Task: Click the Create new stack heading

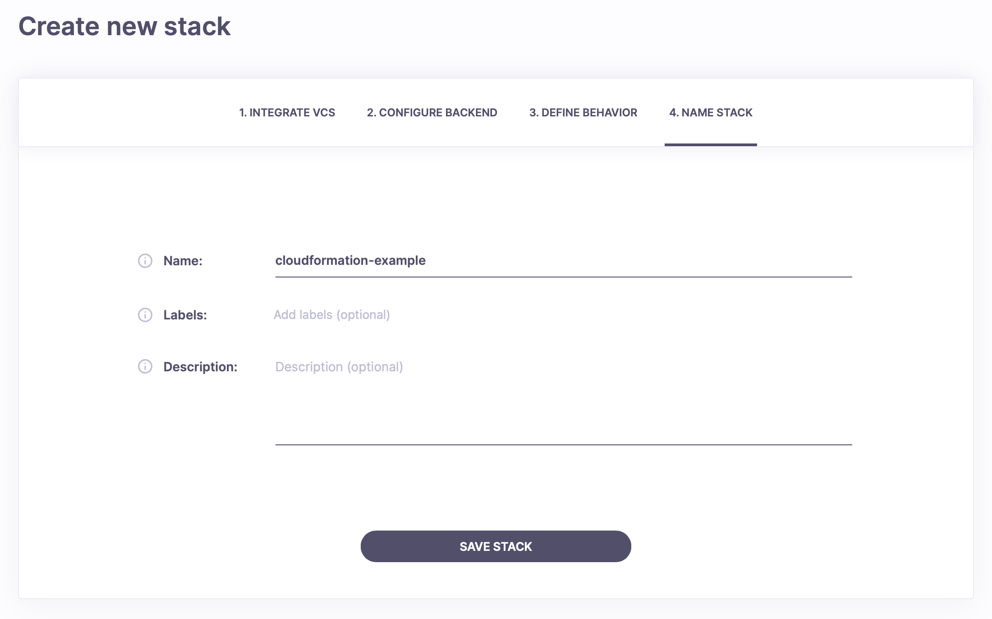Action: [124, 27]
